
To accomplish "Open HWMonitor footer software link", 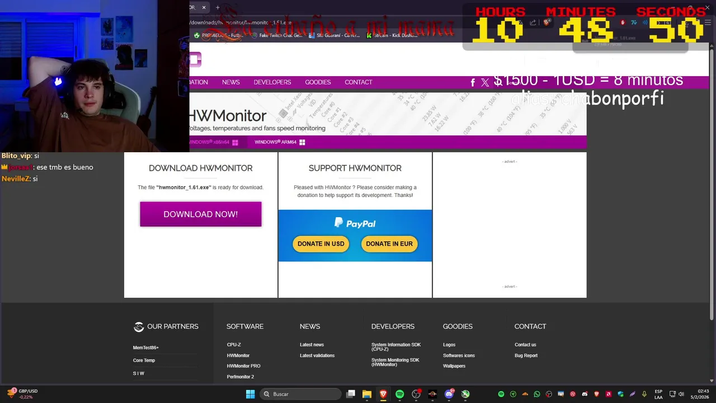I will 238,355.
